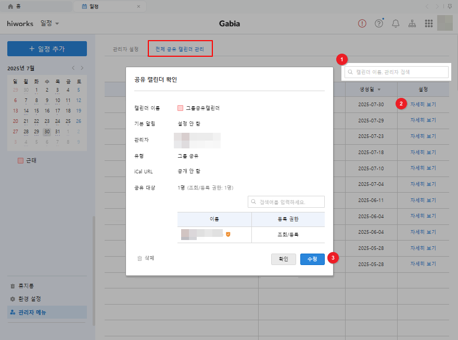The width and height of the screenshot is (458, 340).
Task: Go to previous month in mini calendar
Action: coord(73,68)
